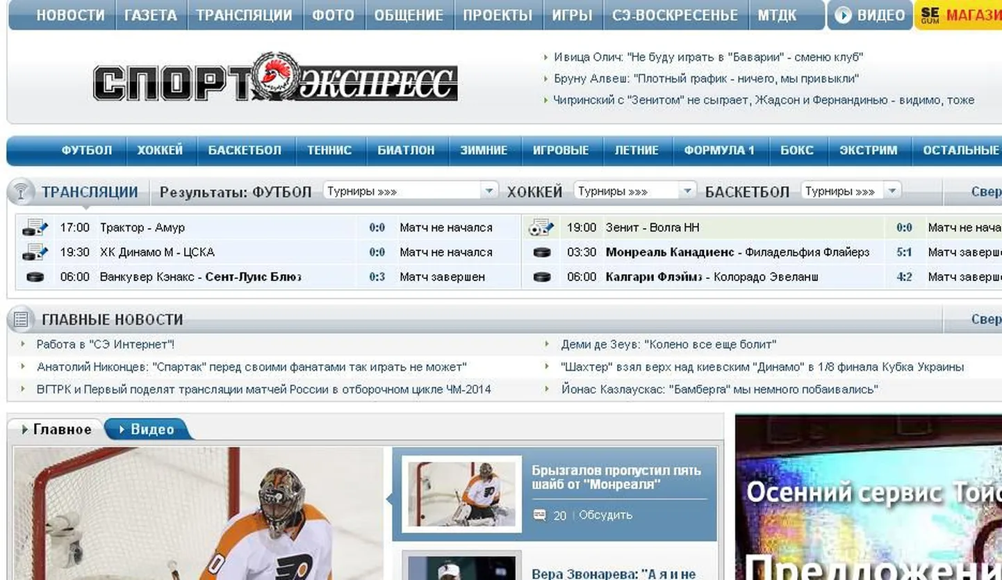
Task: Click the Зенит - Волга НН match row
Action: click(x=762, y=227)
